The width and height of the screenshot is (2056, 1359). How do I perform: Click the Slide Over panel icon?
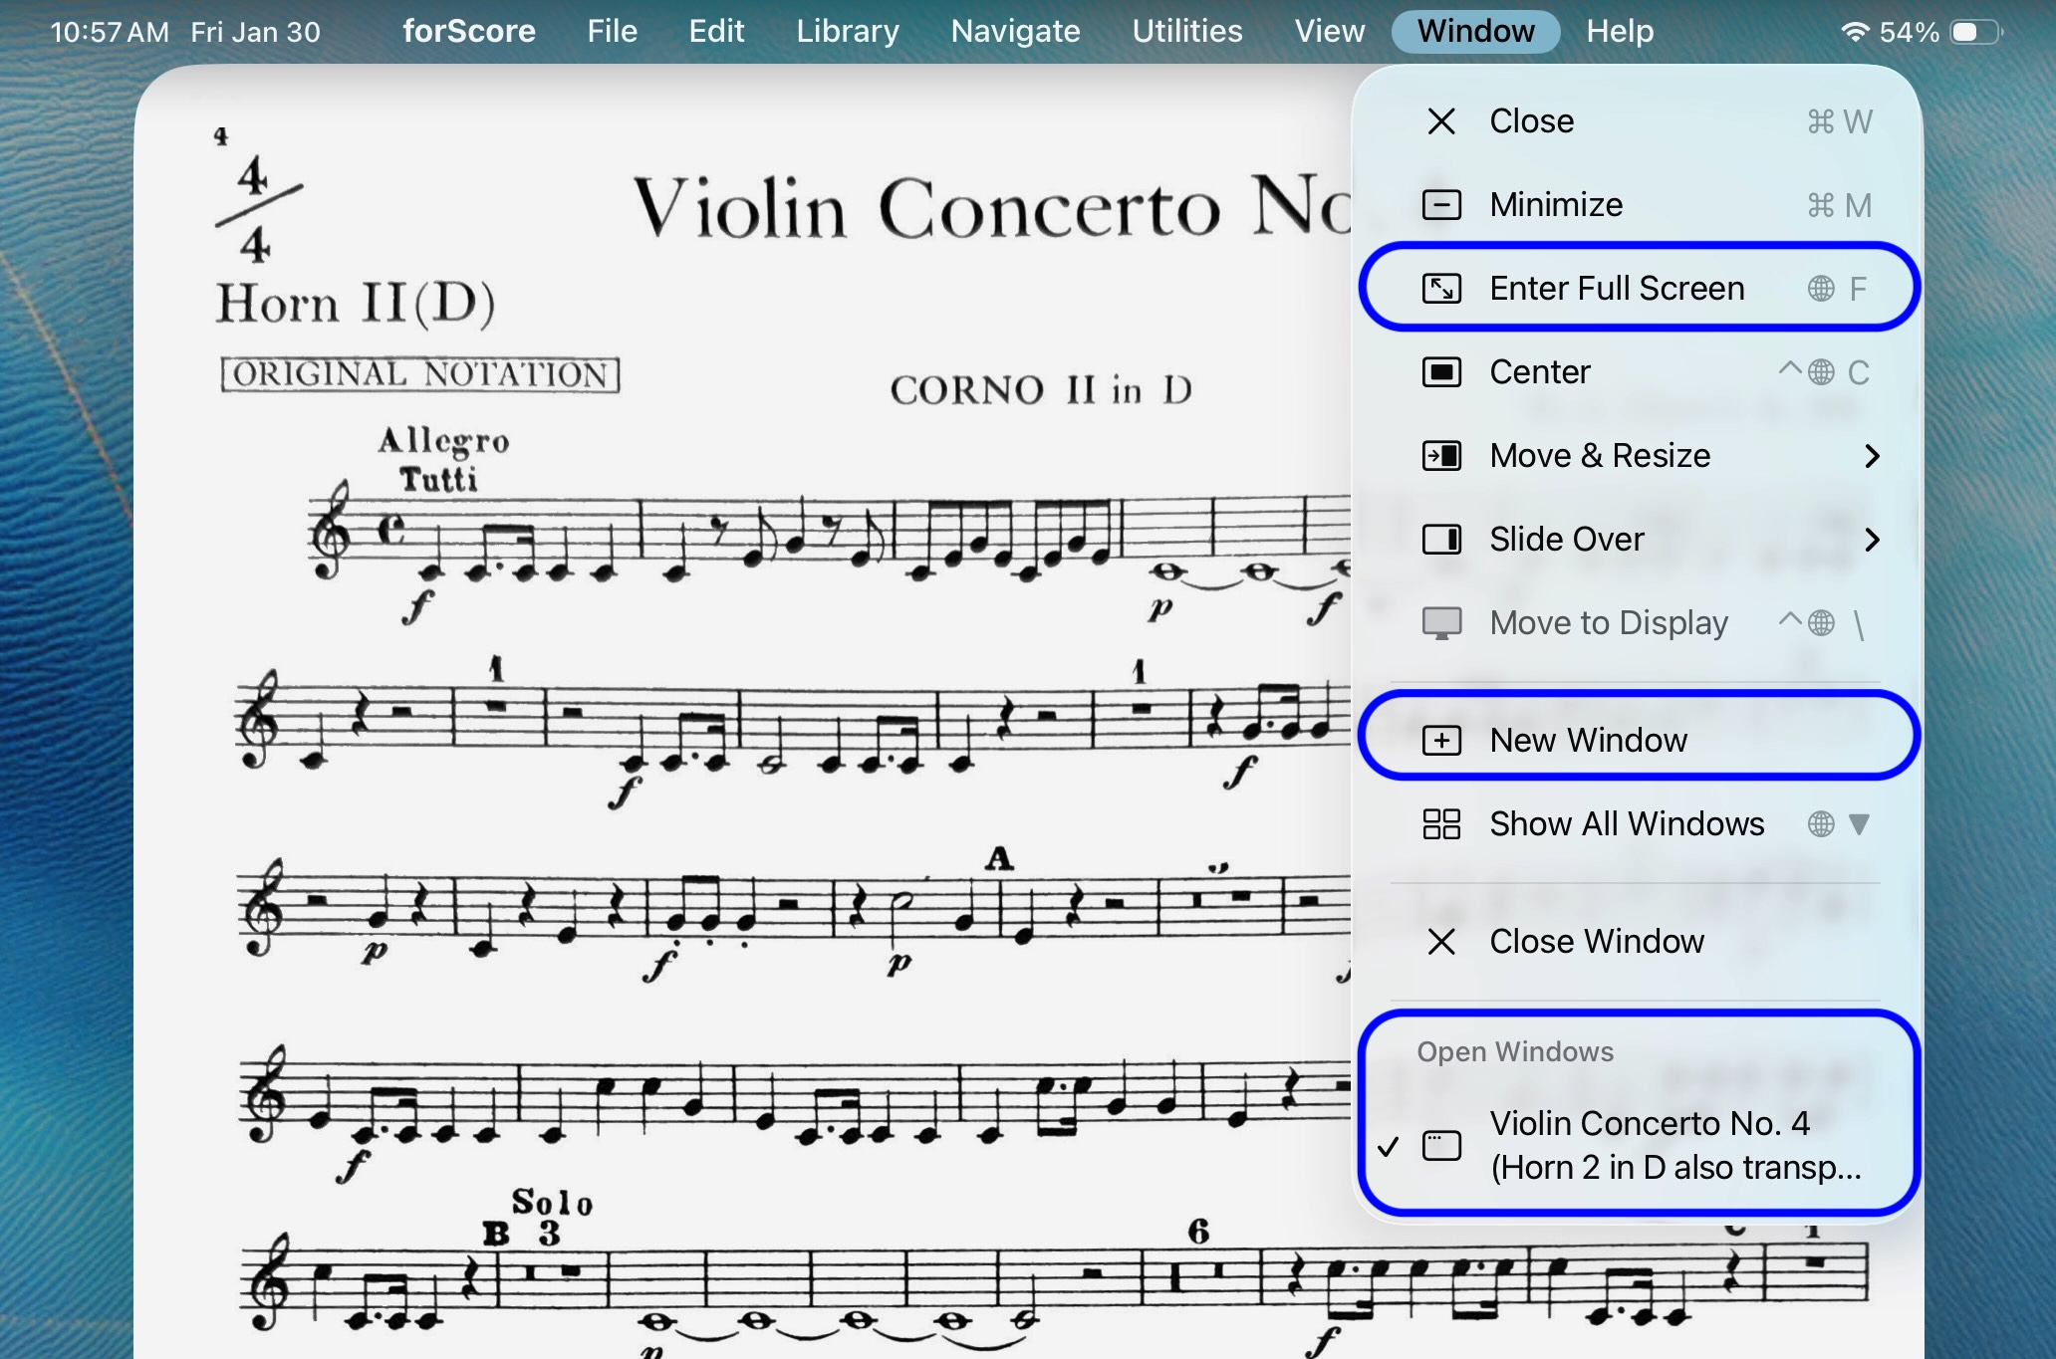(x=1440, y=540)
